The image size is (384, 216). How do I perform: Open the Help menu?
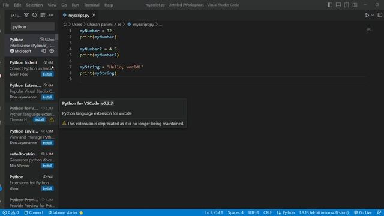coord(109,5)
